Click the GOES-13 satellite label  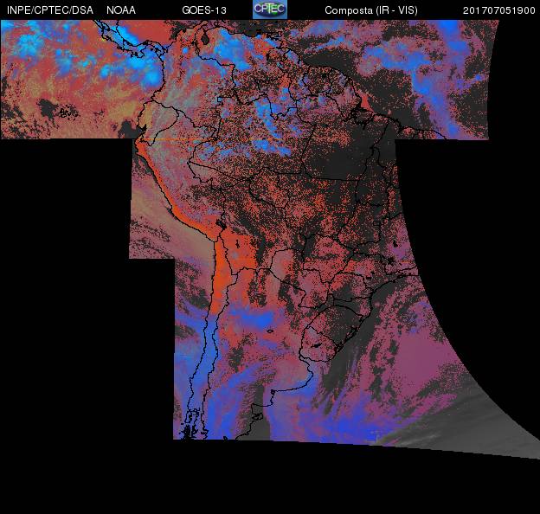(x=204, y=10)
